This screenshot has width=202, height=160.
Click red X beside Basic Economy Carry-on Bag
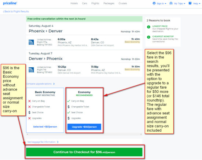pos(29,101)
